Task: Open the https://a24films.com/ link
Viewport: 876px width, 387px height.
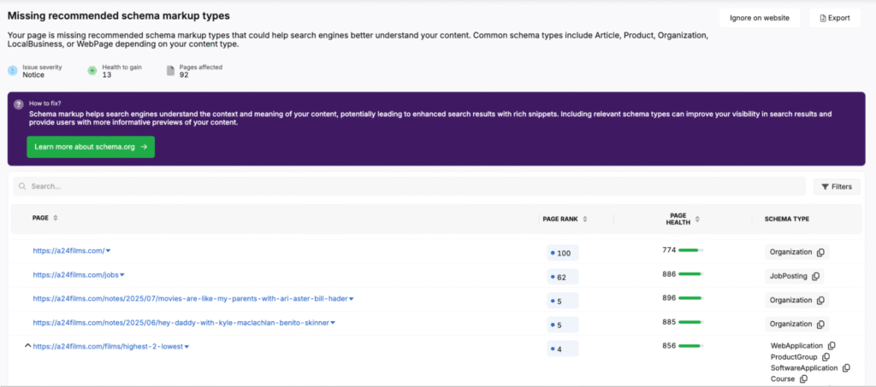Action: tap(68, 251)
